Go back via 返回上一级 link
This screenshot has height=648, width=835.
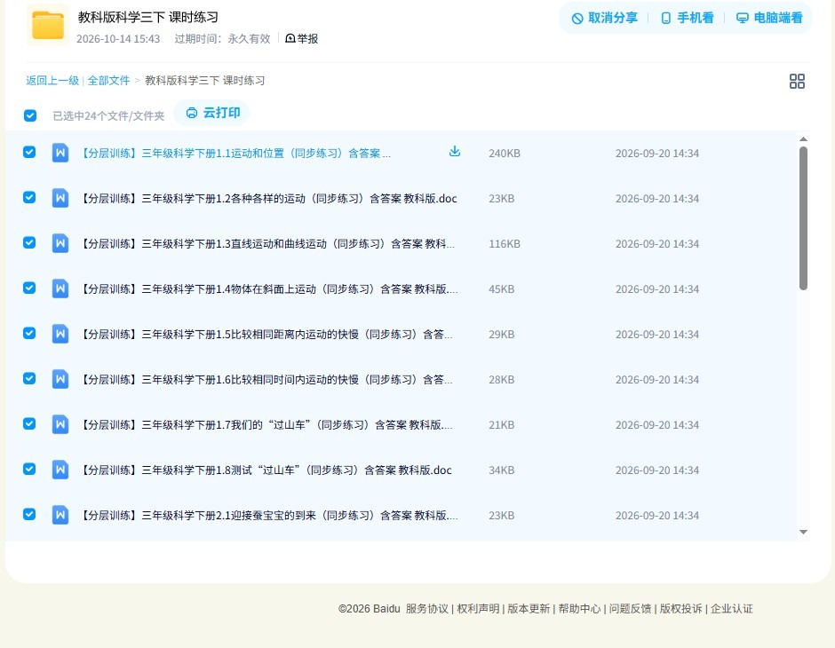point(52,81)
